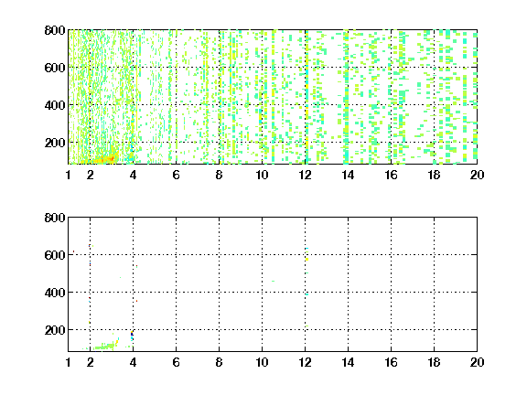Click the "800" tick label on the lower plot's y-axis
This screenshot has width=527, height=395.
[x=55, y=218]
